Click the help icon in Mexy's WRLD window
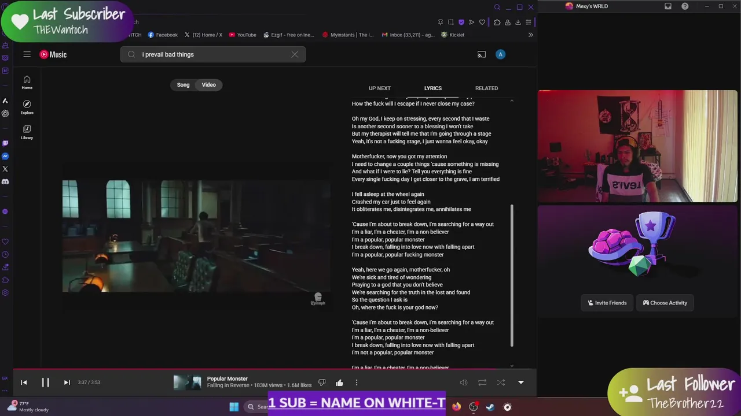Screen dimensions: 741x416 pos(685,6)
